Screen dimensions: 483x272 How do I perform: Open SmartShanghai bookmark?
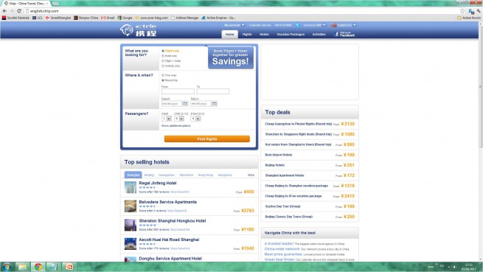58,18
